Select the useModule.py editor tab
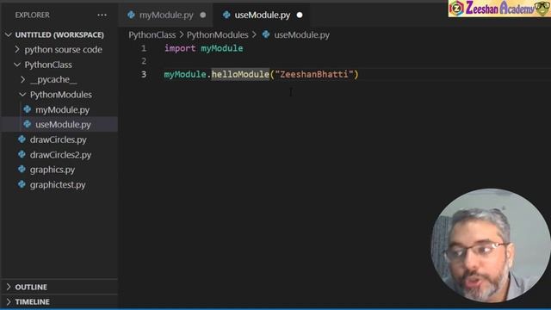Screen dimensions: 551x310 pyautogui.click(x=262, y=15)
